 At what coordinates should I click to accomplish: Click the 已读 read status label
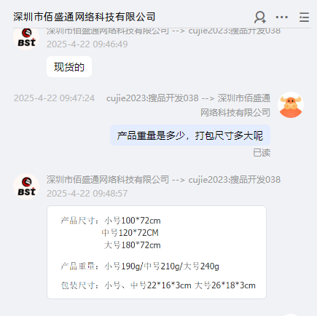262,153
